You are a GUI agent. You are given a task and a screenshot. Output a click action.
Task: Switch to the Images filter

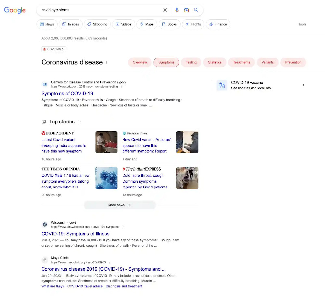71,24
